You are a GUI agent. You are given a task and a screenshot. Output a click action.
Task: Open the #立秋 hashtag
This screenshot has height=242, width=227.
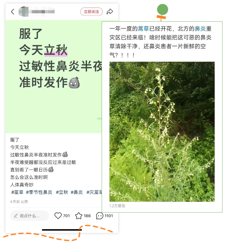(x=62, y=192)
